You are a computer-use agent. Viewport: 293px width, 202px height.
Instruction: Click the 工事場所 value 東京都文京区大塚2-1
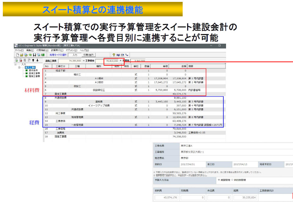[192, 152]
